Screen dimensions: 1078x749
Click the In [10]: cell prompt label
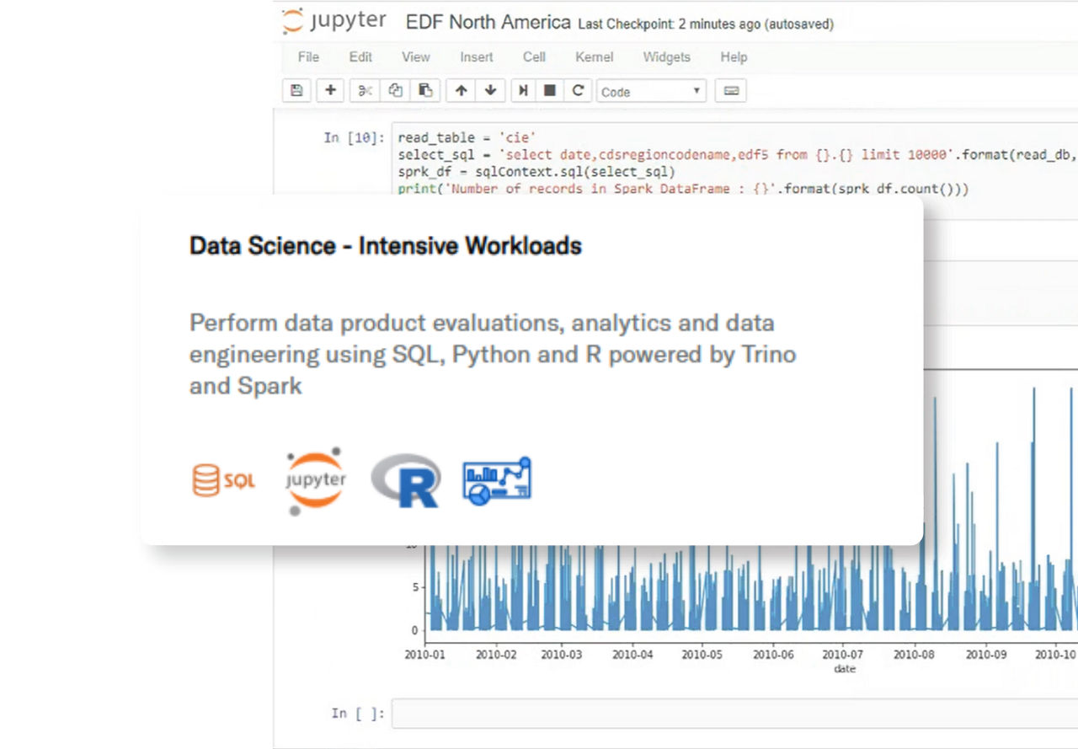(354, 137)
